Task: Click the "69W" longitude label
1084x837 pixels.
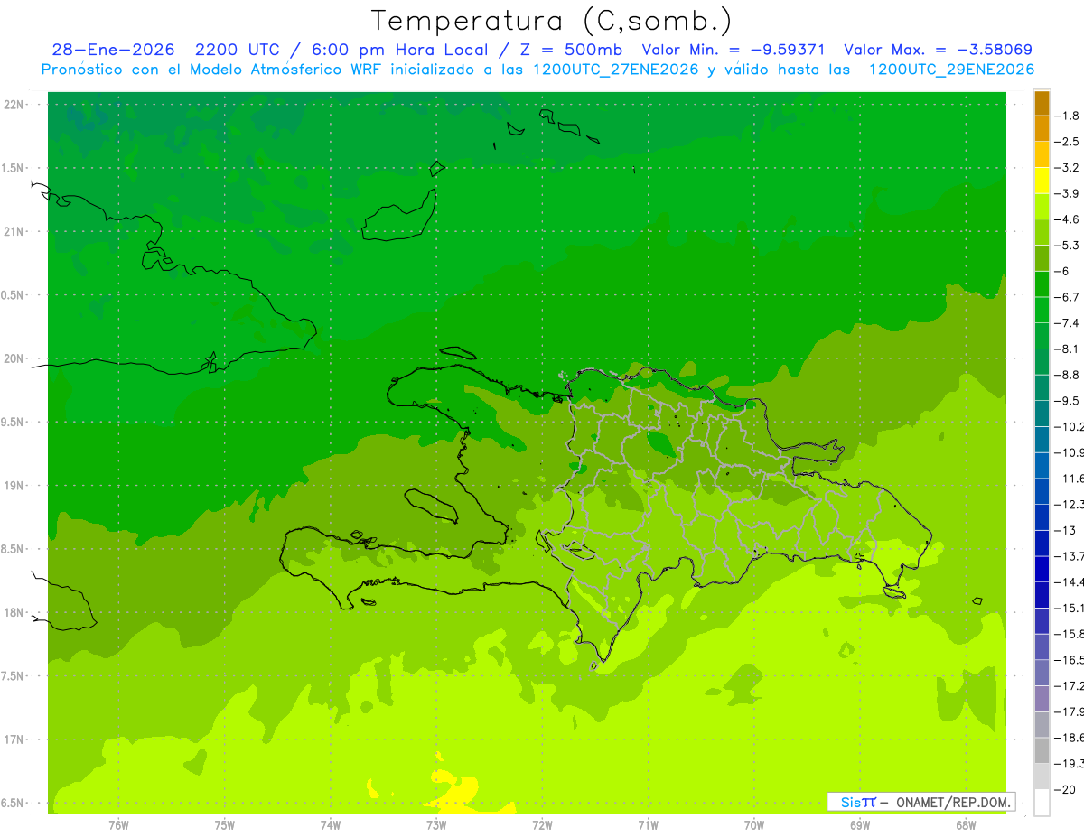Action: click(860, 825)
